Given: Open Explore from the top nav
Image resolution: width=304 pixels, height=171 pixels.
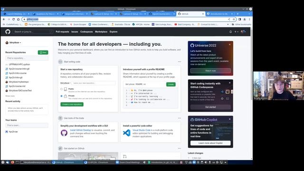Looking at the screenshot, I should point(114,32).
